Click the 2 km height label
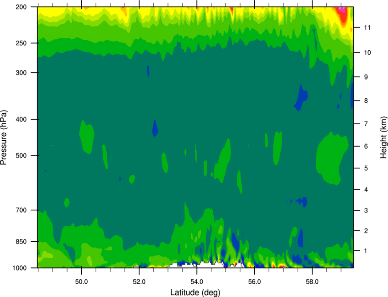This screenshot has width=388, height=297. click(366, 231)
